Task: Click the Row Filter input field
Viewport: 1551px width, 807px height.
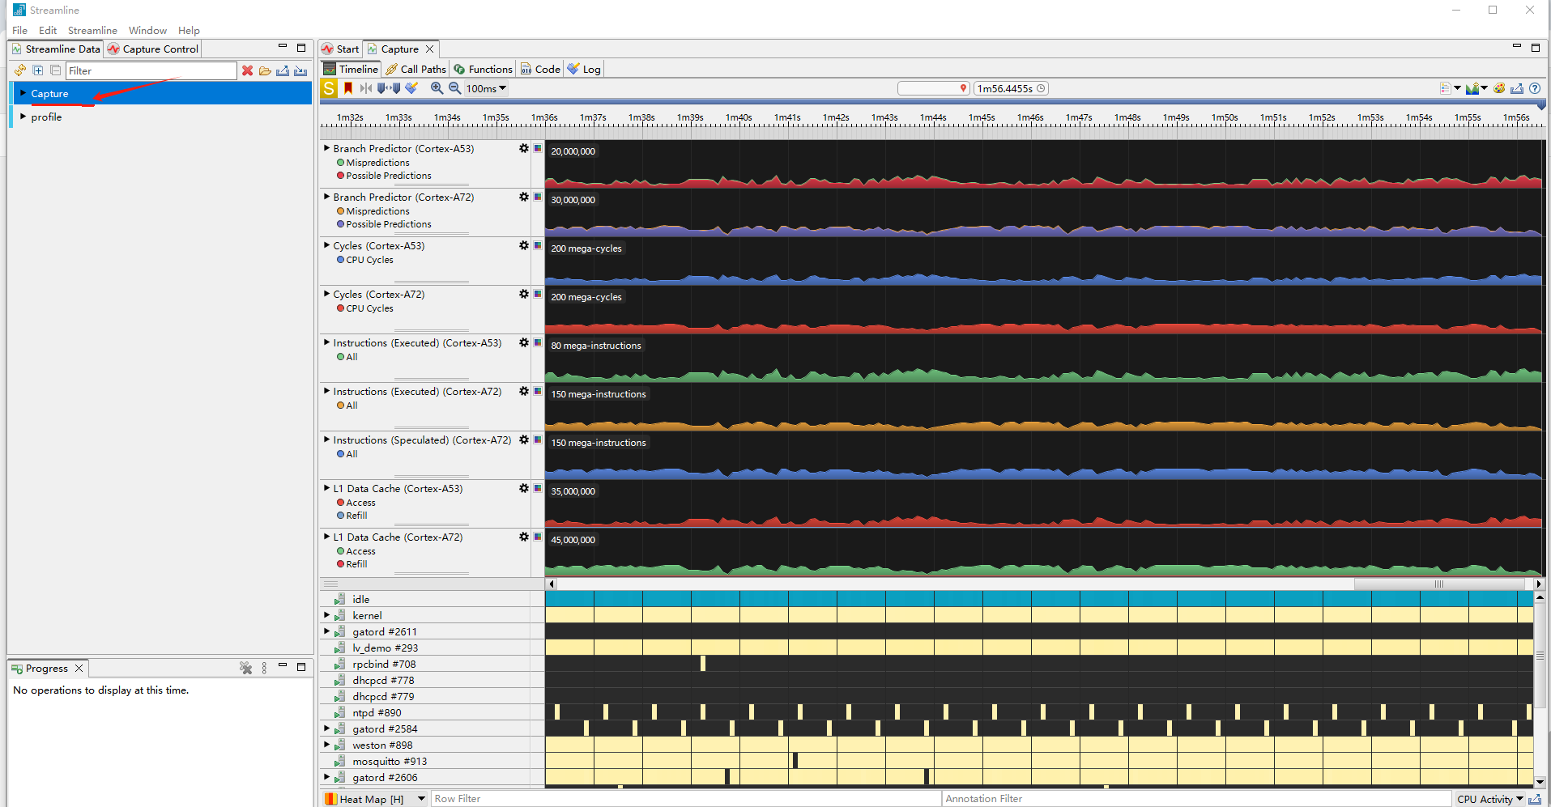Action: tap(684, 799)
